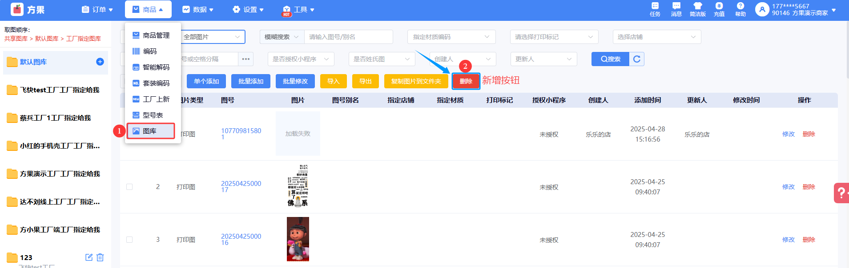Click the plus icon beside 默认图库
The image size is (849, 268).
pos(100,62)
